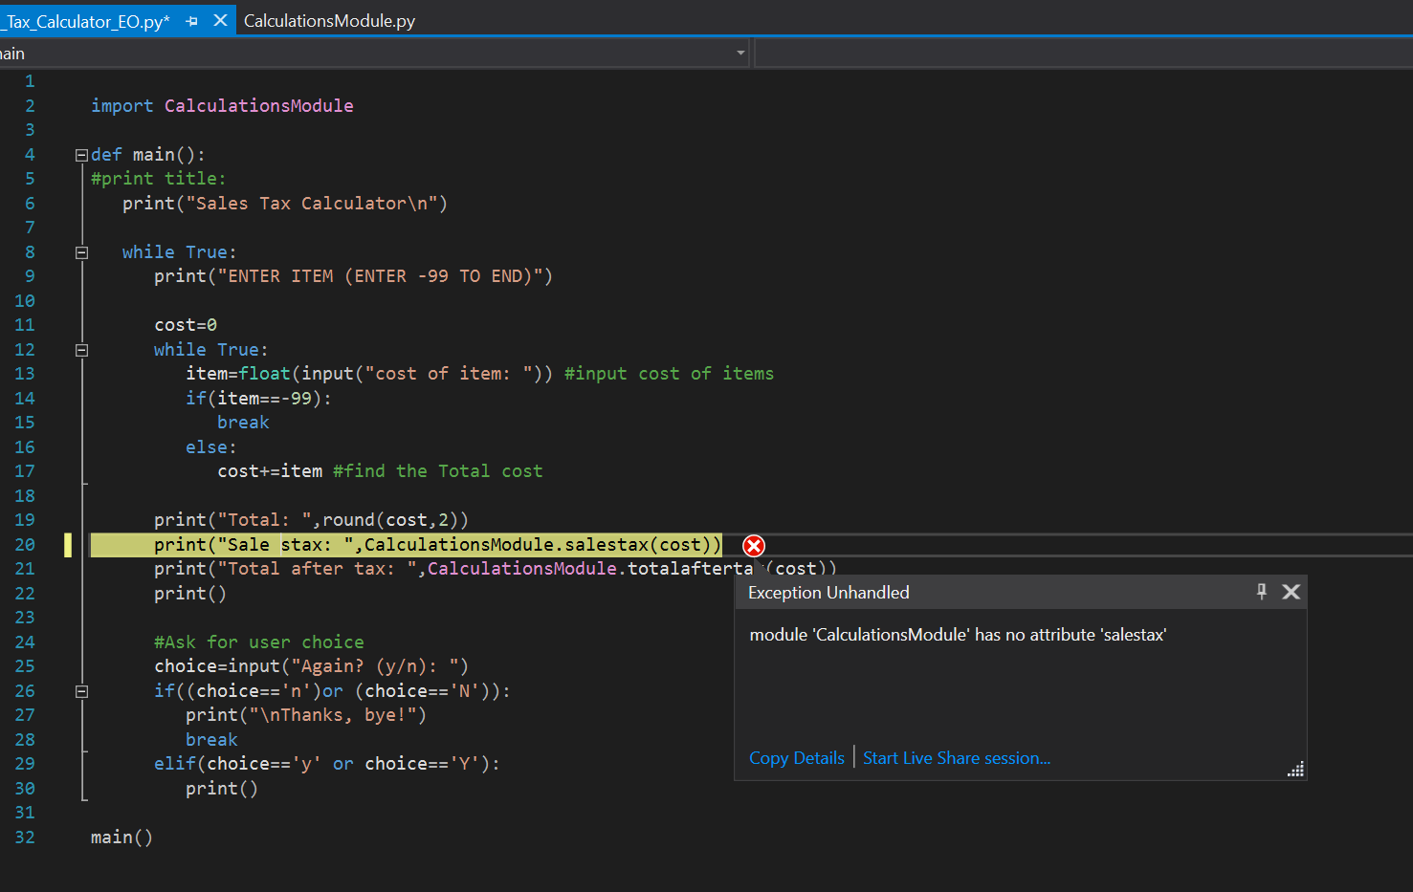
Task: Click the break statement on line 15
Action: coord(243,423)
